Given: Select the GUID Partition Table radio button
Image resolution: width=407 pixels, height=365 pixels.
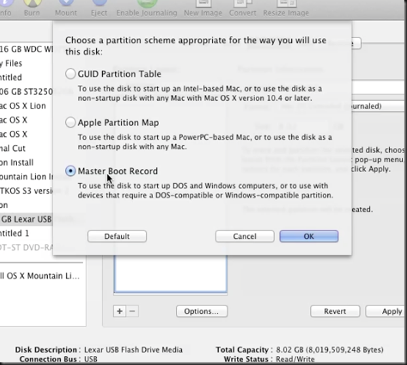Looking at the screenshot, I should (x=71, y=74).
